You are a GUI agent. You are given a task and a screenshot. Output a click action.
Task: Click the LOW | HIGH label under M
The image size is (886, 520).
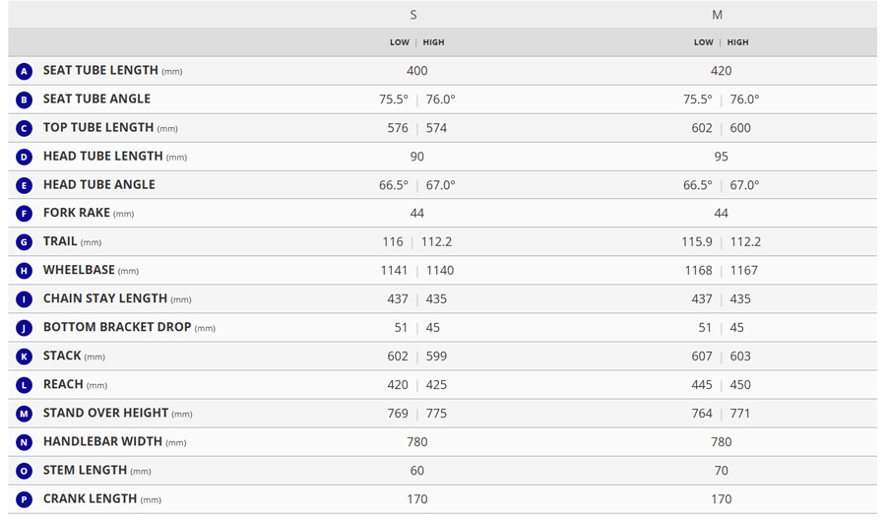[721, 42]
